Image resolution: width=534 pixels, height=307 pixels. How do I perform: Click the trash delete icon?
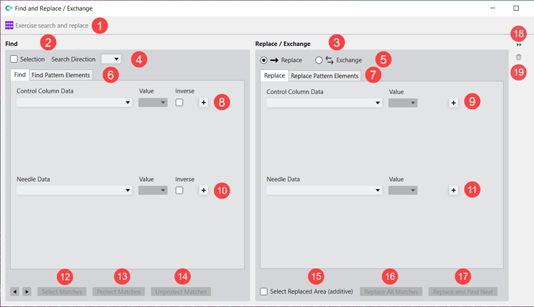click(x=518, y=57)
